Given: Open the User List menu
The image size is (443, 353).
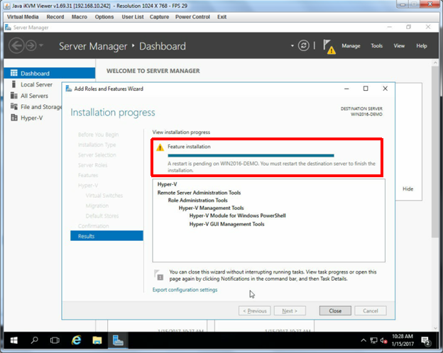Looking at the screenshot, I should (x=133, y=17).
